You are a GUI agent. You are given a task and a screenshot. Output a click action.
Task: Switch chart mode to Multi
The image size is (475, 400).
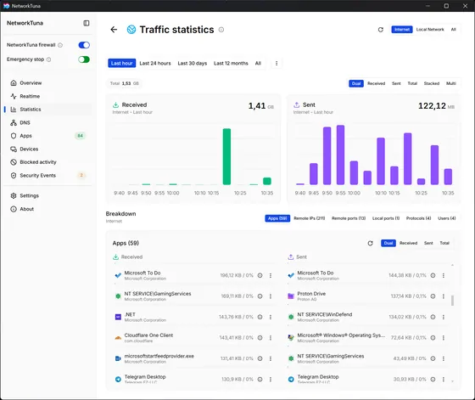450,83
